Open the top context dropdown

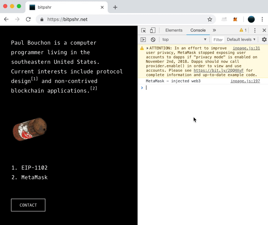point(184,39)
